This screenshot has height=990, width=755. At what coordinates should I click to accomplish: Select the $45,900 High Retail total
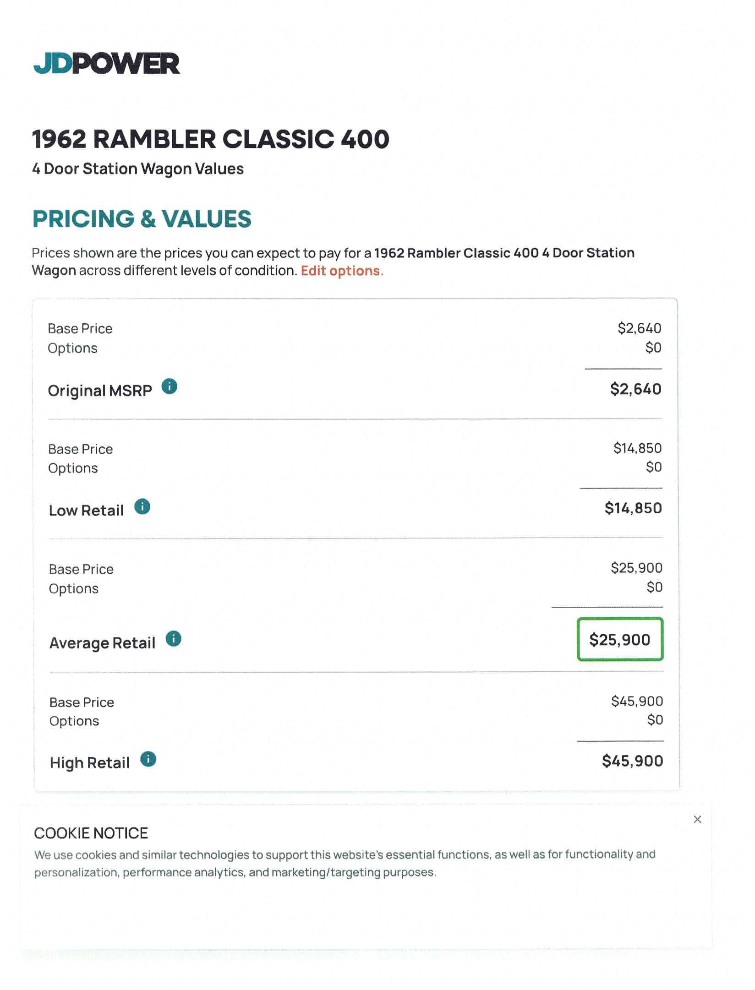pyautogui.click(x=632, y=761)
